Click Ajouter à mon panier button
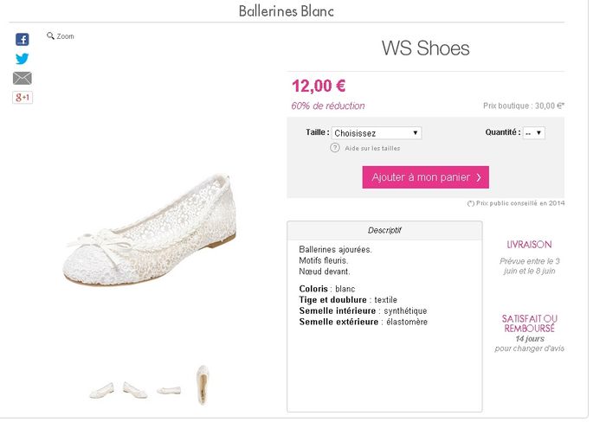The image size is (606, 422). point(425,177)
